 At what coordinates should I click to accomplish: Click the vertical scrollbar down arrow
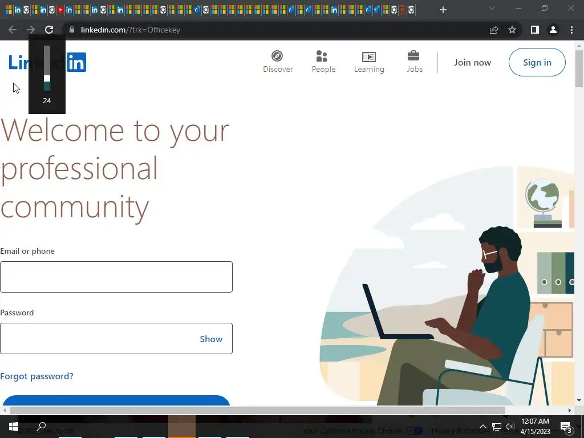tap(578, 400)
